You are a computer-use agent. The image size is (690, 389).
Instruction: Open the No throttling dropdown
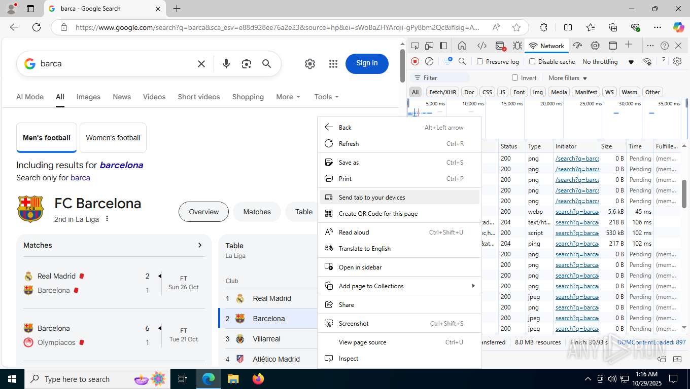coord(608,62)
